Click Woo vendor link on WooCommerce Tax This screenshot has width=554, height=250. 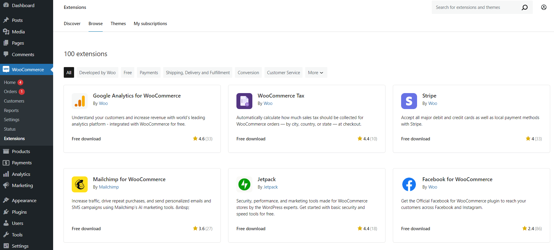click(x=268, y=103)
